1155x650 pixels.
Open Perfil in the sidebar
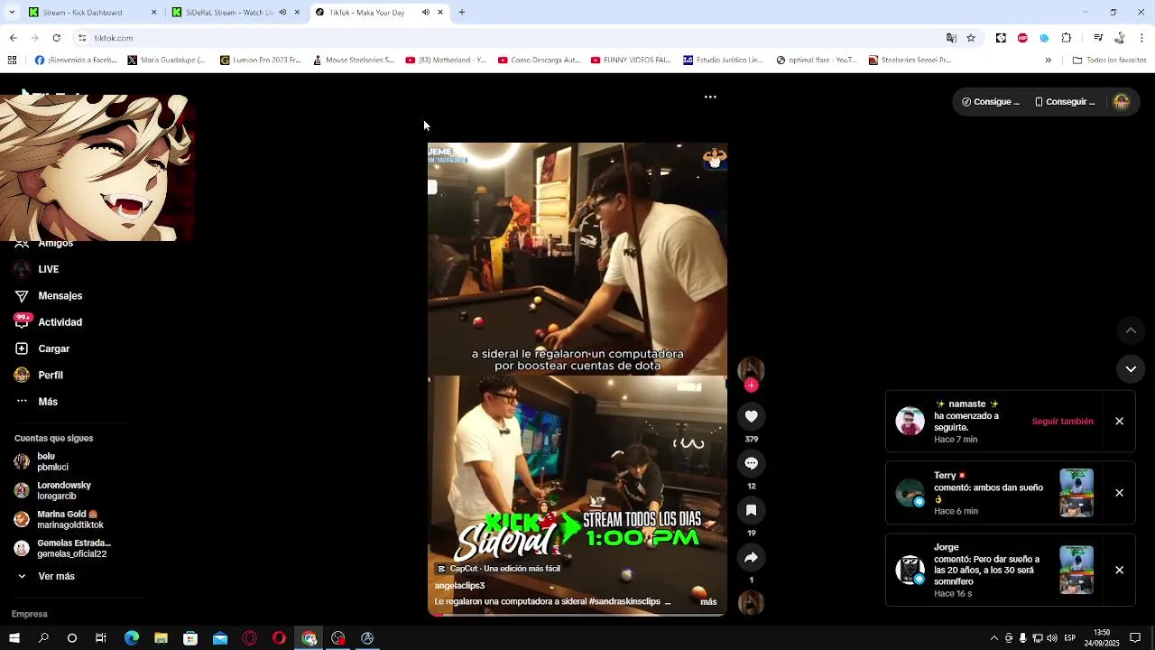click(50, 376)
